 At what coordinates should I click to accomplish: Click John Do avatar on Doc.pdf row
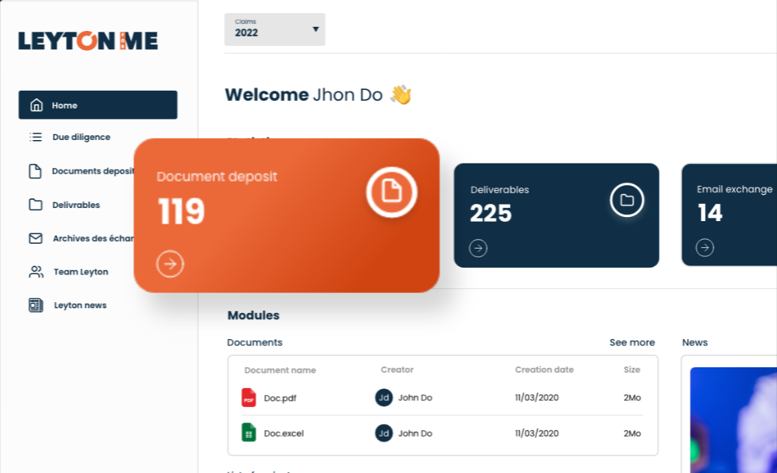pyautogui.click(x=384, y=397)
